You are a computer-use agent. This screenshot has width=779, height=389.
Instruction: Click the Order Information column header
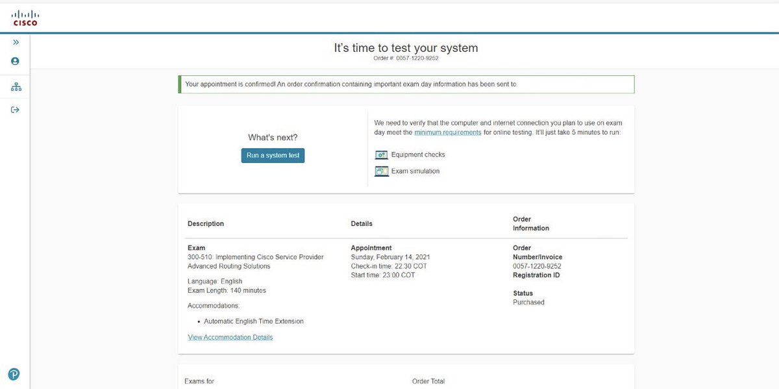point(531,224)
